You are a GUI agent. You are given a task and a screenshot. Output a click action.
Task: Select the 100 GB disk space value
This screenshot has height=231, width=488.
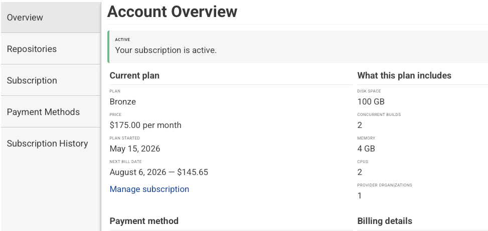point(371,101)
